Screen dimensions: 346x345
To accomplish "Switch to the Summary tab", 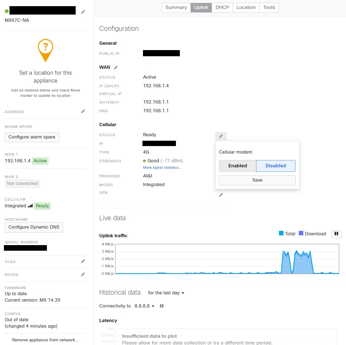I will click(x=176, y=8).
